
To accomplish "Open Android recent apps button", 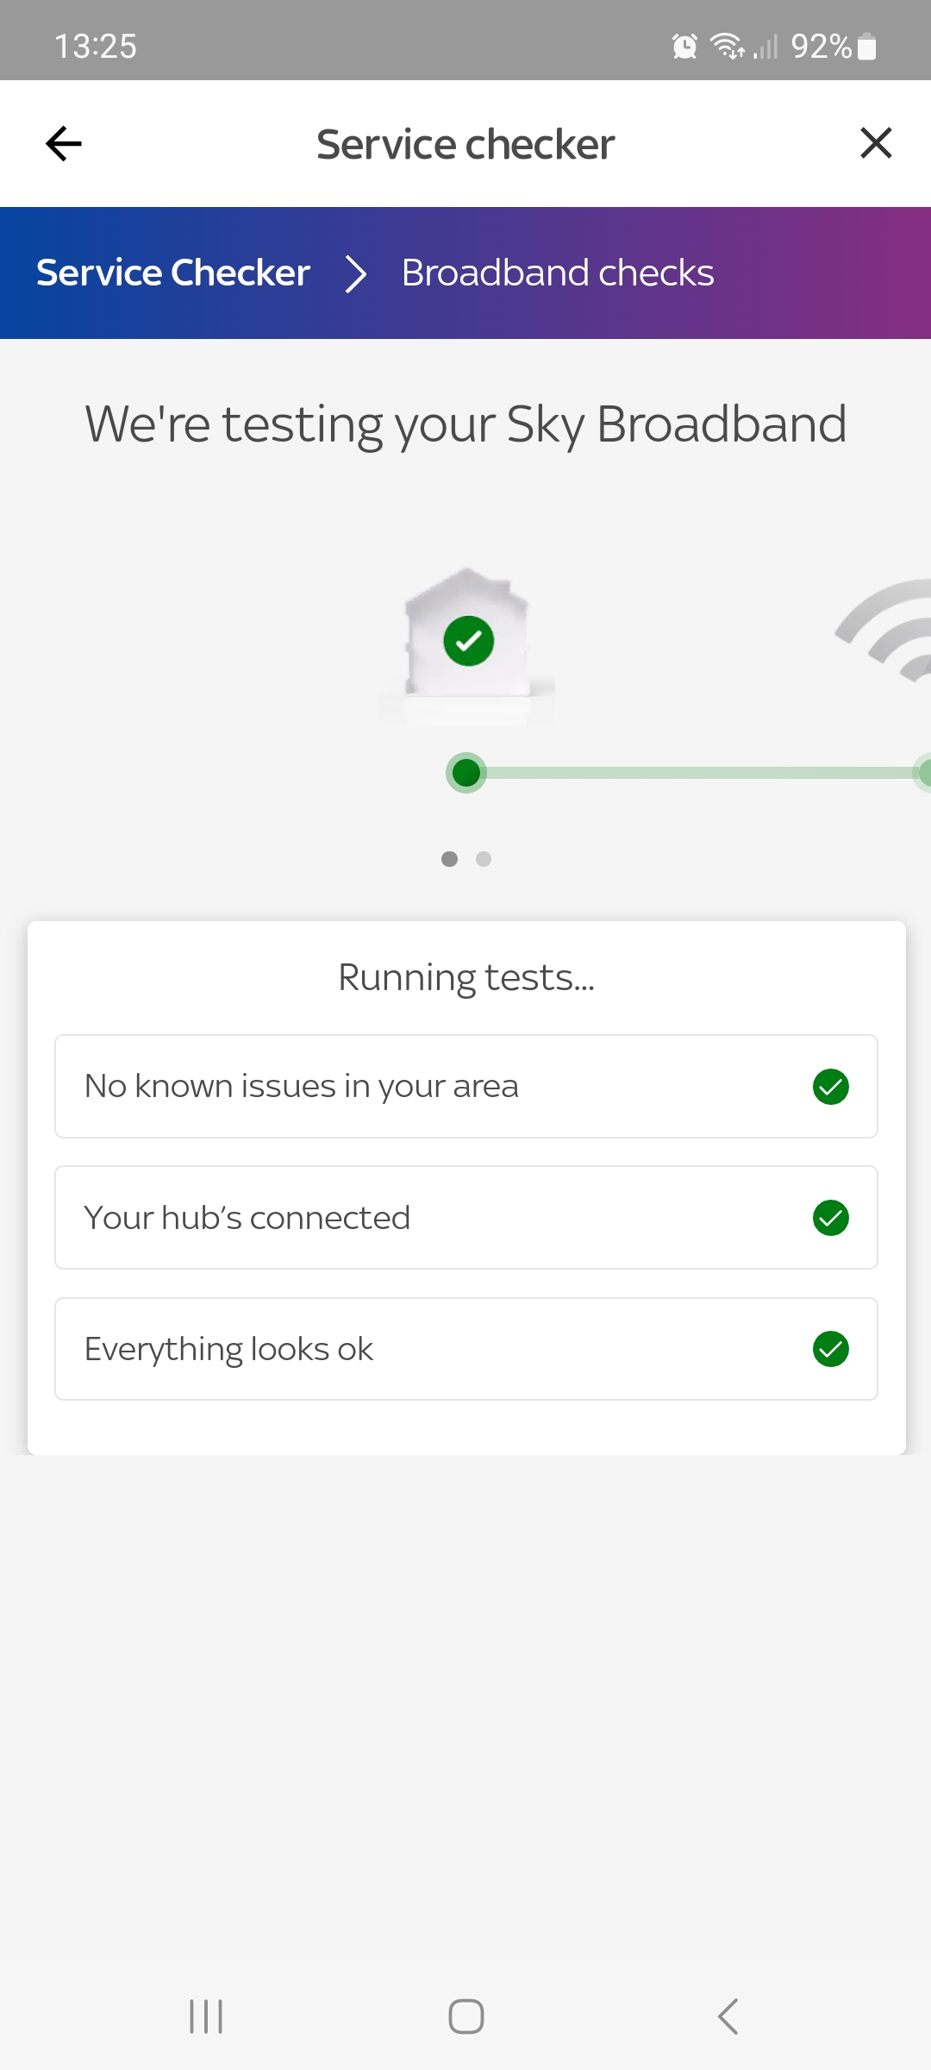I will coord(206,2017).
